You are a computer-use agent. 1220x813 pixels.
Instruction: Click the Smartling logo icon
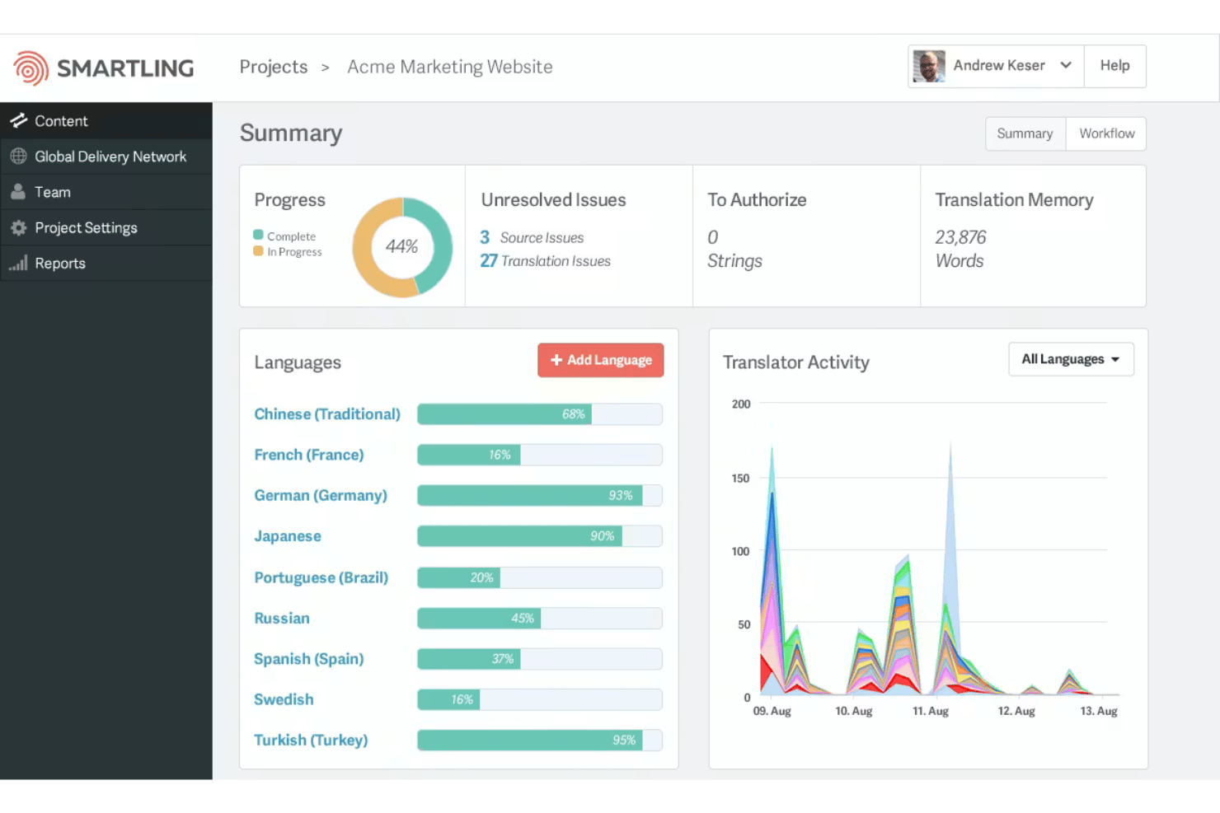(31, 68)
